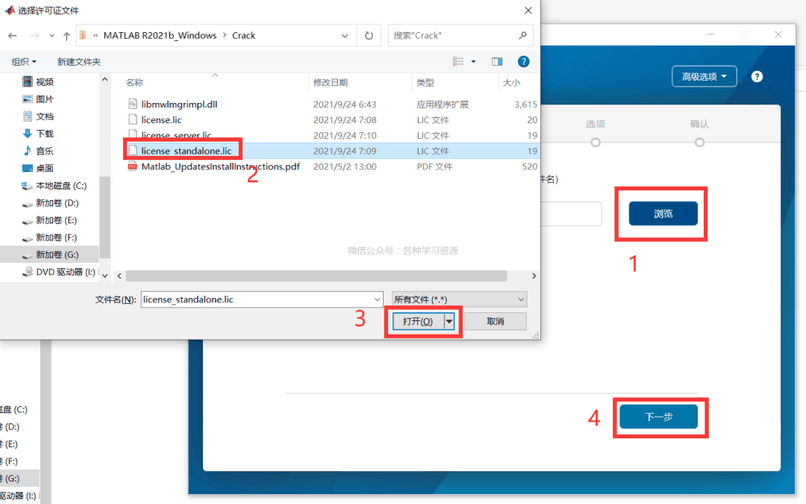Open the 组织 menu
Viewport: 806px width, 504px height.
point(25,62)
